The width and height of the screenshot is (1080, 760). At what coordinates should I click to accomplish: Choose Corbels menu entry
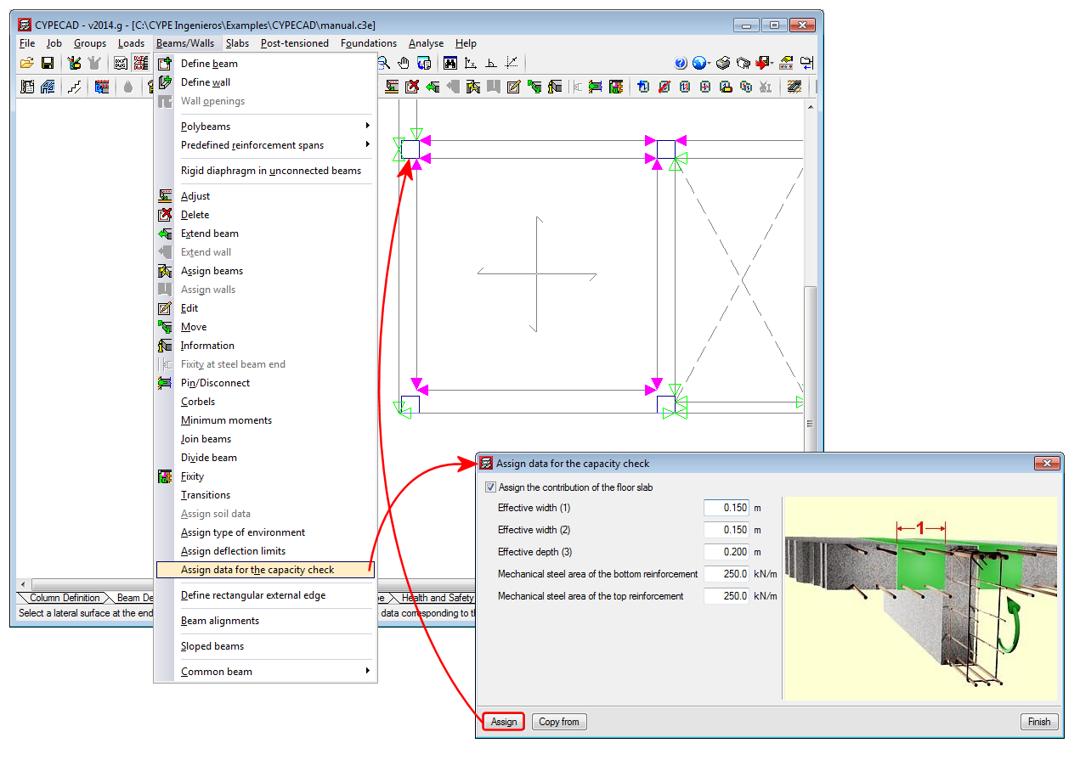[x=198, y=402]
